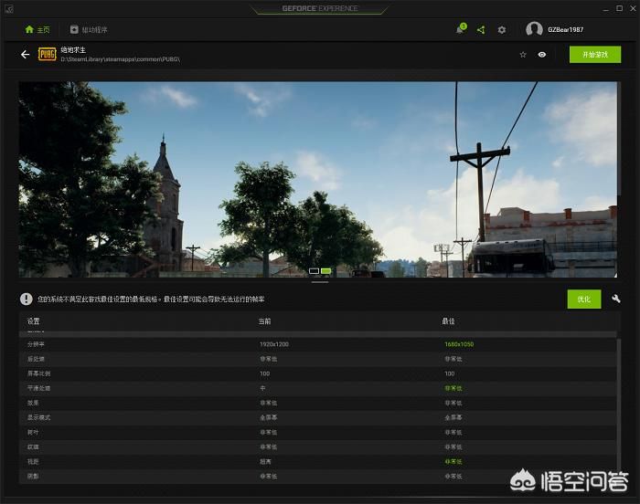Click the PUBG game logo icon
Image resolution: width=640 pixels, height=504 pixels.
[48, 55]
